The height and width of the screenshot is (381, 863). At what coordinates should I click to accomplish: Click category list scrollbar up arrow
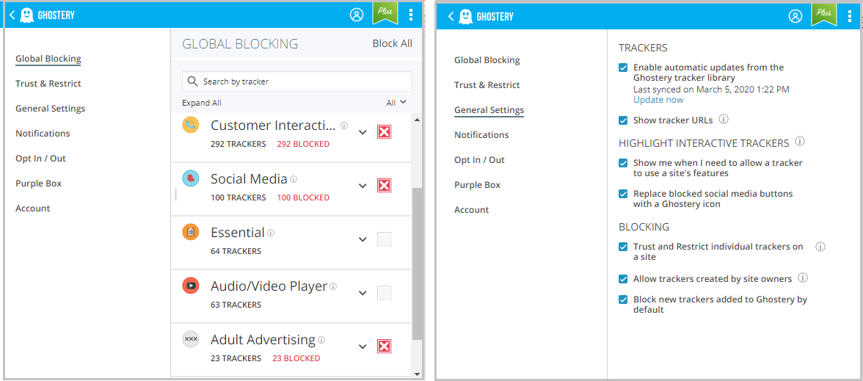(417, 120)
